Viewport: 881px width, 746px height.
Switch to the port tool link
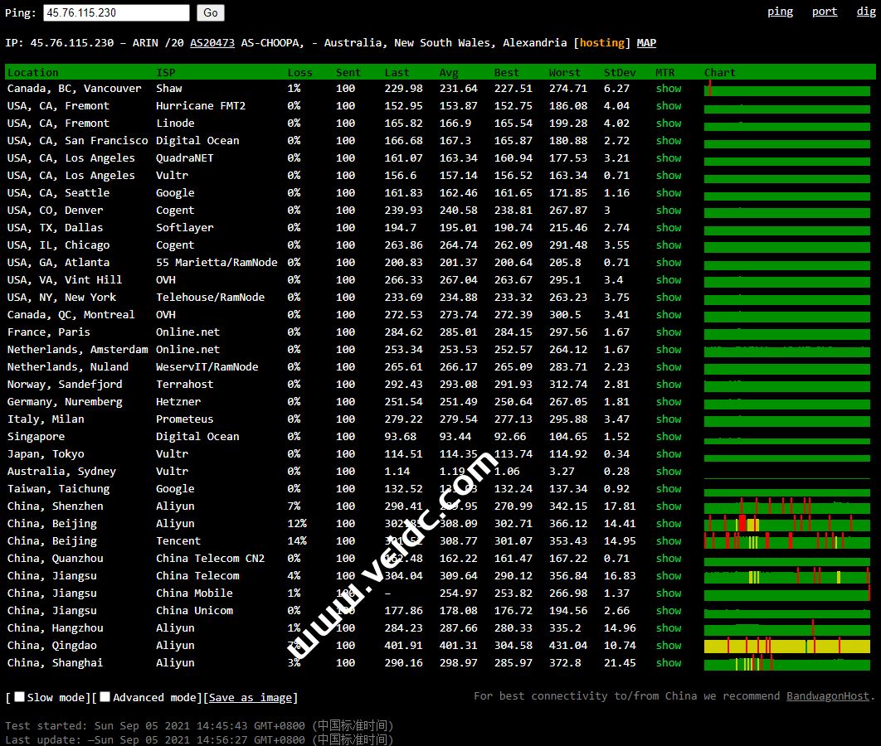click(825, 12)
